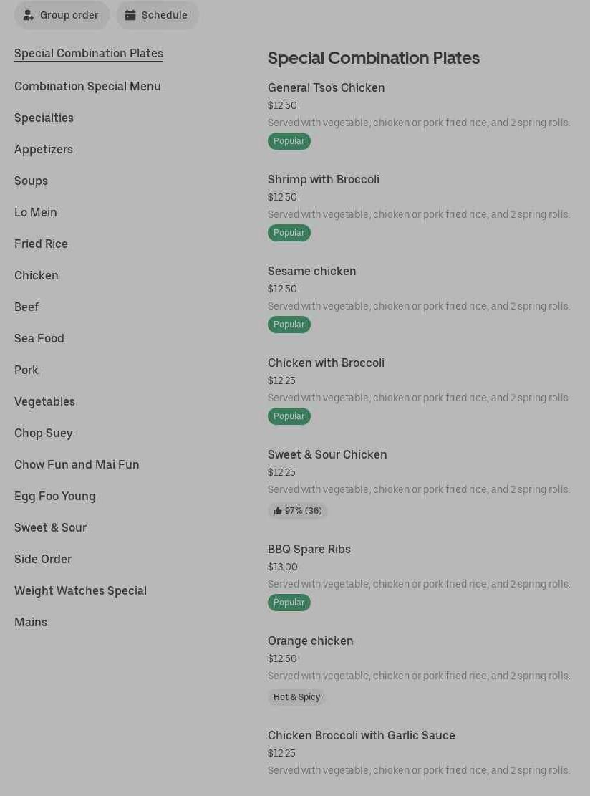This screenshot has width=590, height=796.
Task: Open General Tso's Chicken item
Action: point(327,87)
